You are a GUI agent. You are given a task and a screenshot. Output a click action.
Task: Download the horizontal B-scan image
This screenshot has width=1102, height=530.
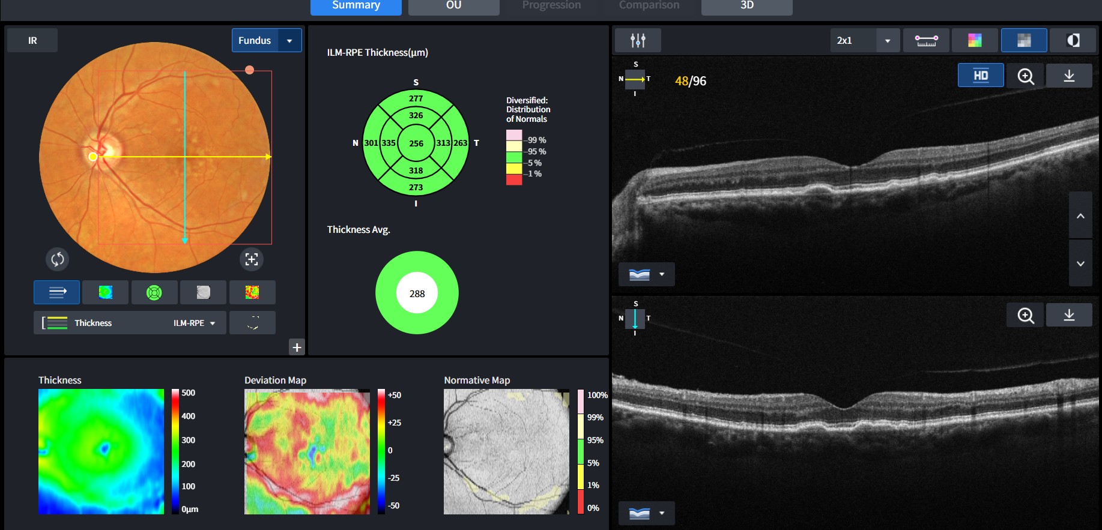[x=1068, y=76]
